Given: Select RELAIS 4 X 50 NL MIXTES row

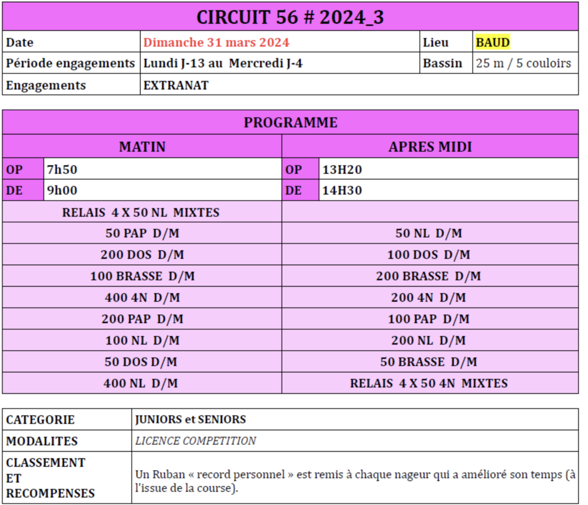Looking at the screenshot, I should pos(141,213).
